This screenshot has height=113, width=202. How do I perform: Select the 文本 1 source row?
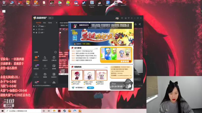45,29
